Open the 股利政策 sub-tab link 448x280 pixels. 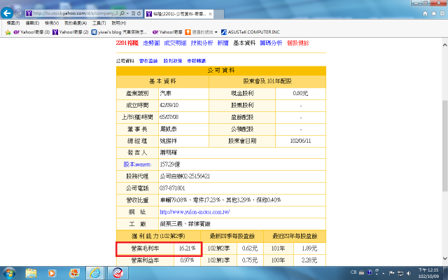point(173,61)
